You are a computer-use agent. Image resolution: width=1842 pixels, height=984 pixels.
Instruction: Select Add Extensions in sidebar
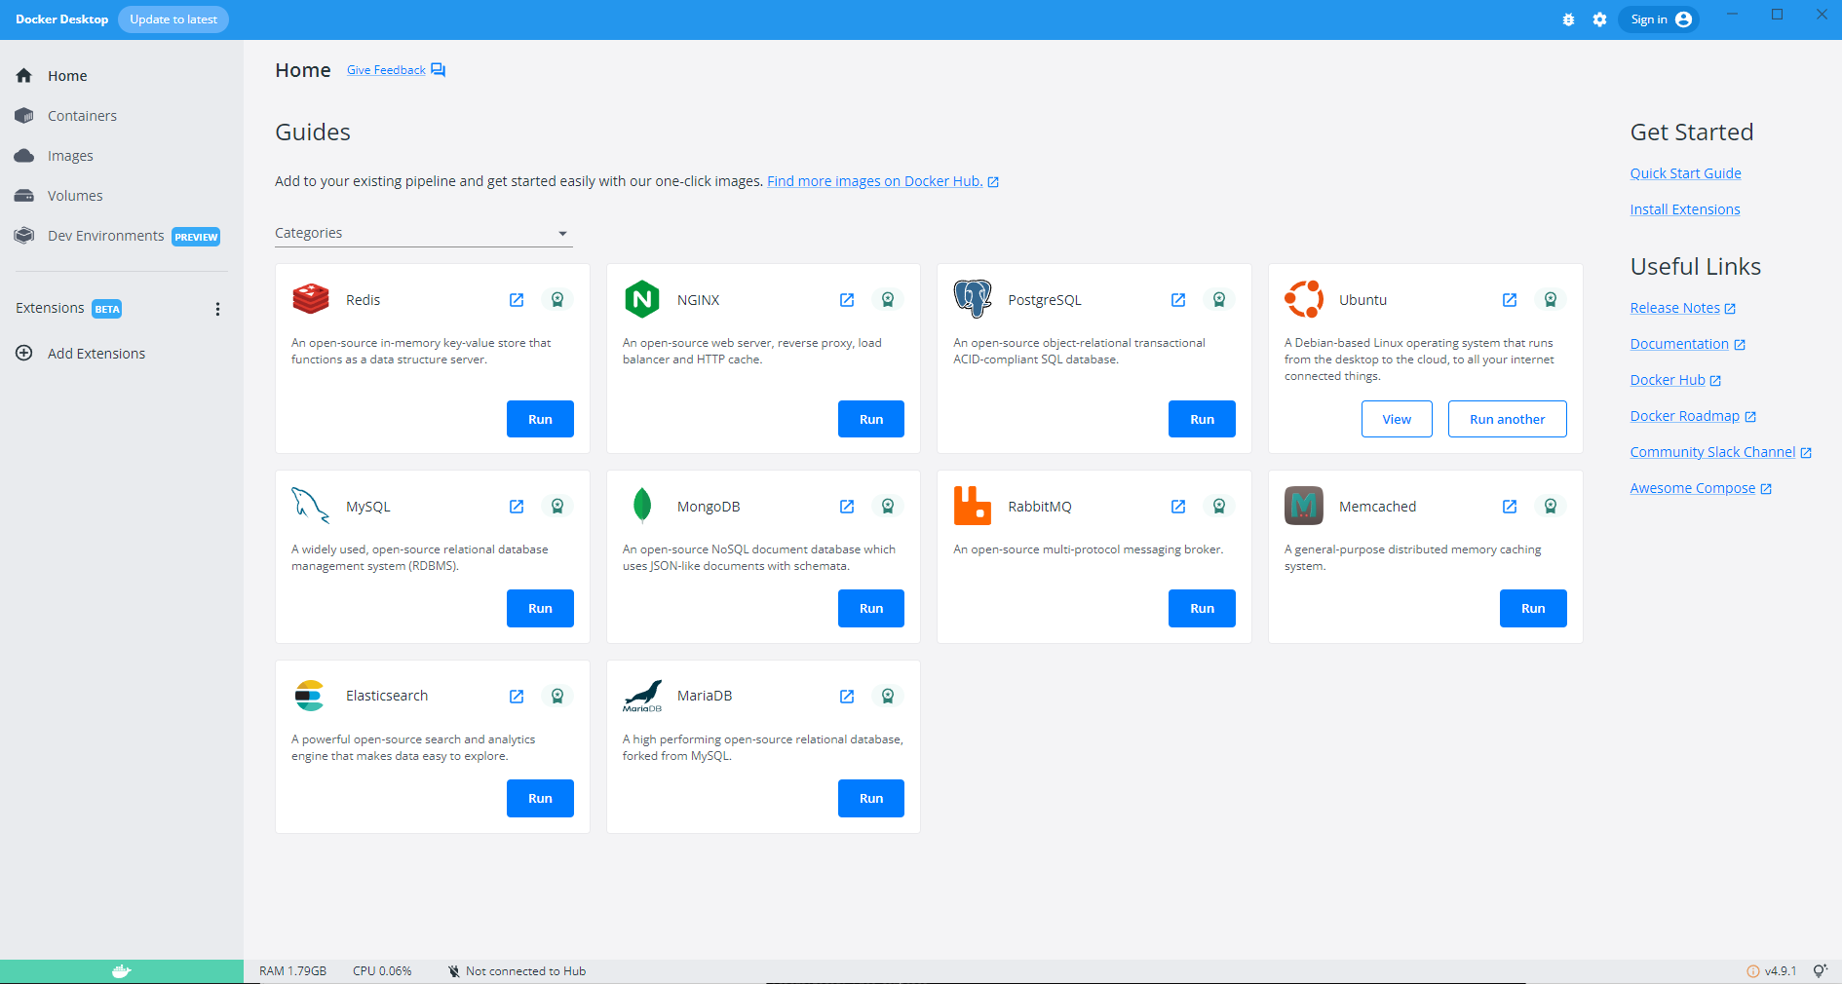click(122, 354)
